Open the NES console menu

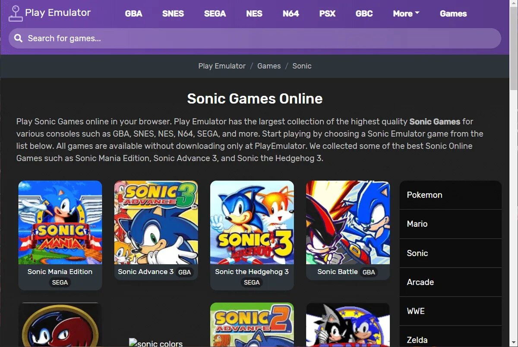[254, 13]
